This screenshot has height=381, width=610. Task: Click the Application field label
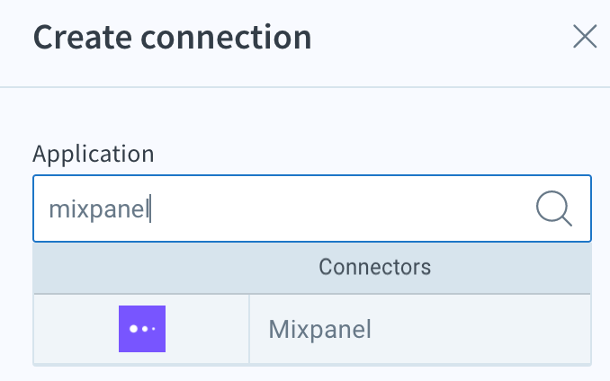94,154
